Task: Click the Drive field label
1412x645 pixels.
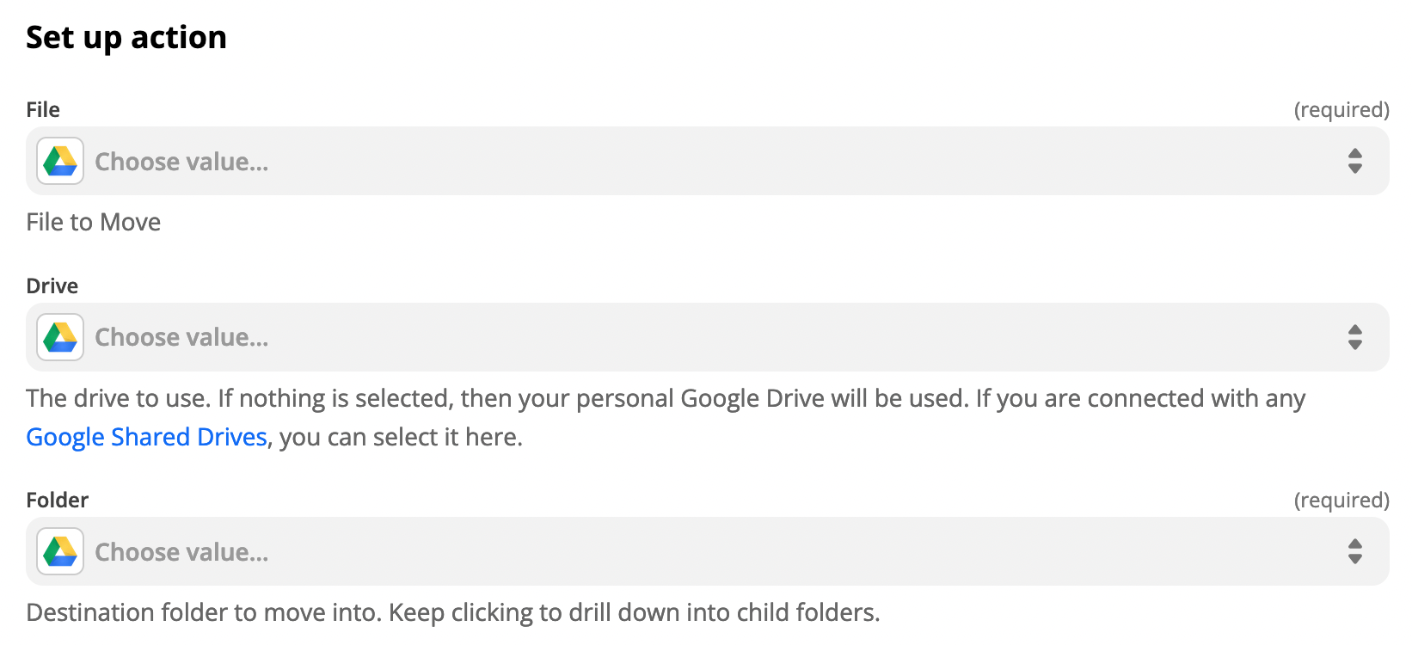Action: [x=52, y=286]
